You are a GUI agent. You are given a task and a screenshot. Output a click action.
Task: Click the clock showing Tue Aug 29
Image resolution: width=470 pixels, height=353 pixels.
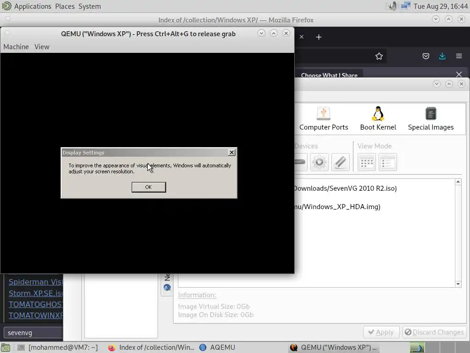tap(441, 6)
